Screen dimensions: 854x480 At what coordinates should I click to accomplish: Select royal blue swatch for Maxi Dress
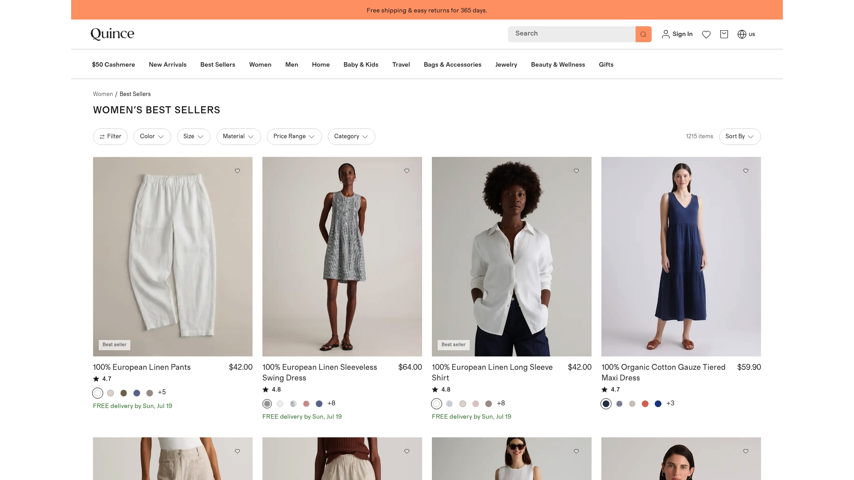pos(658,404)
